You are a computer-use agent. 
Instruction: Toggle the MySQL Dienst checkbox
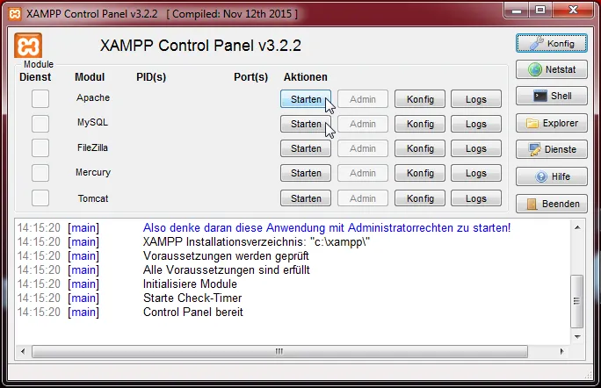tap(40, 124)
